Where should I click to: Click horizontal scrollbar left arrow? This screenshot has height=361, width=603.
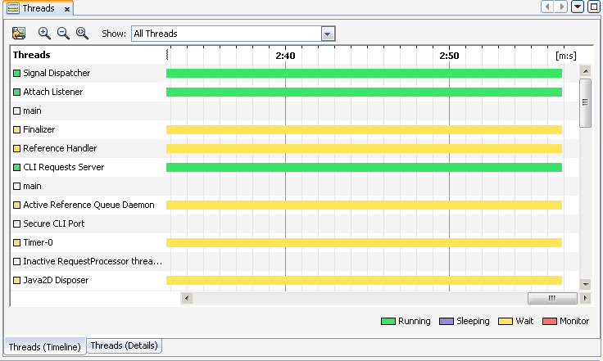(x=187, y=298)
